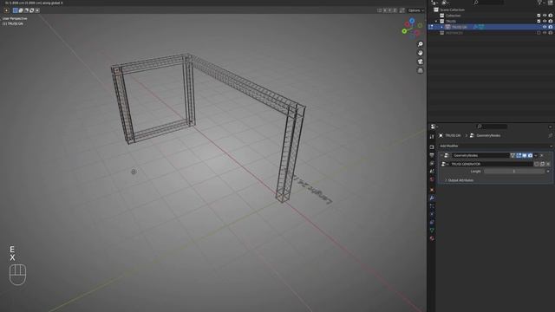Hide TRUSS GN object with eye icon
The image size is (555, 312).
[x=545, y=27]
